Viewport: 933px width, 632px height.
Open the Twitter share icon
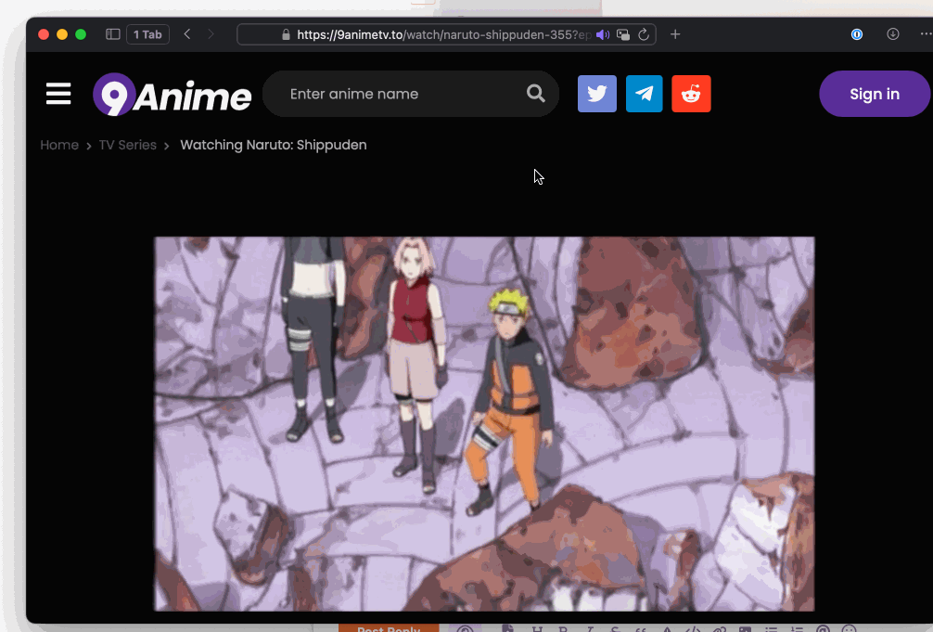tap(596, 94)
